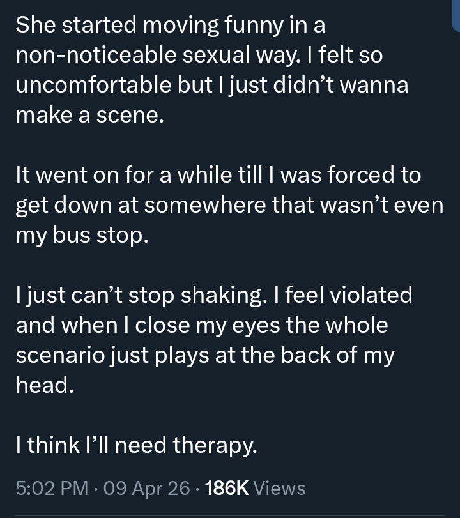Click the bold "186K" number
The height and width of the screenshot is (518, 460).
pyautogui.click(x=228, y=489)
